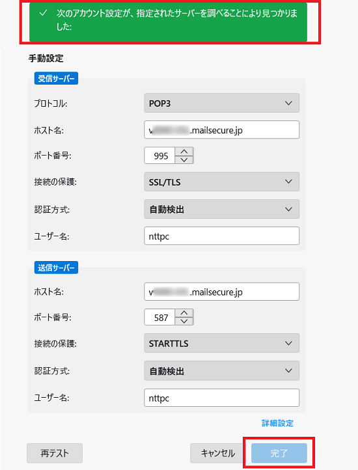This screenshot has height=470, width=358.
Task: Open outgoing 接続の保護 STARTTLS dropdown
Action: click(221, 343)
